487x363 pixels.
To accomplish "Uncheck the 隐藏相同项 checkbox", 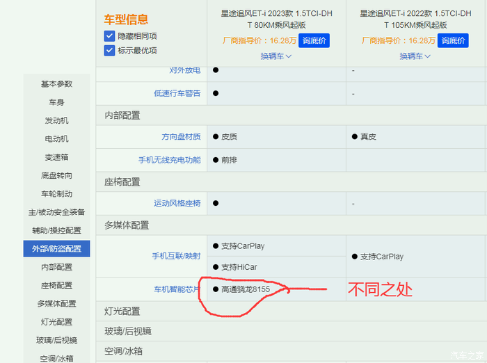I will click(109, 36).
